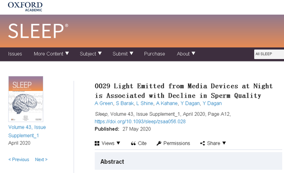Open the Purchase menu item
Image resolution: width=284 pixels, height=173 pixels.
tap(154, 54)
